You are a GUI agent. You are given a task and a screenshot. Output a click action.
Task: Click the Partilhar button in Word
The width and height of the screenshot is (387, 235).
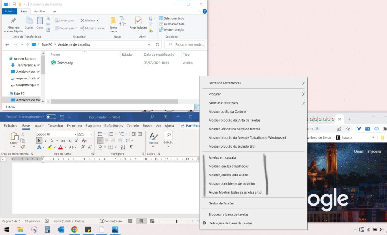pyautogui.click(x=190, y=126)
